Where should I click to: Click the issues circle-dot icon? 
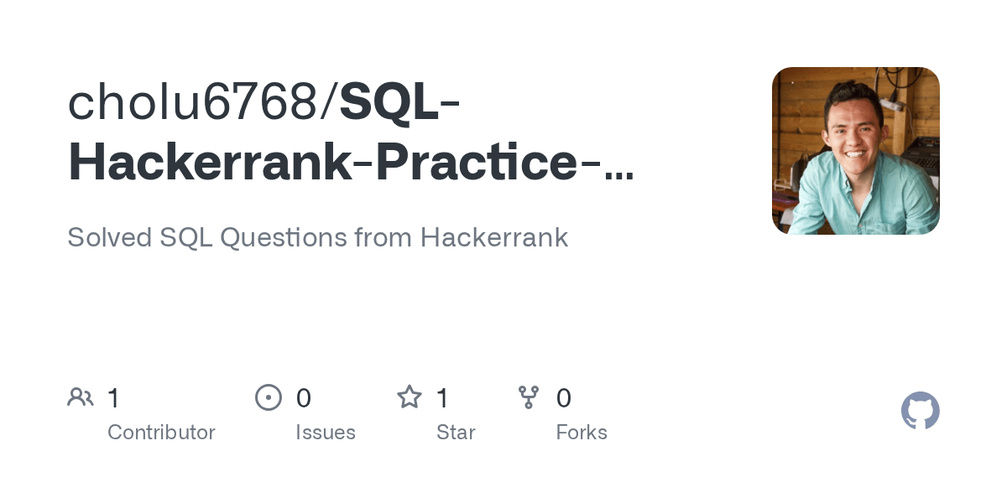pos(269,397)
